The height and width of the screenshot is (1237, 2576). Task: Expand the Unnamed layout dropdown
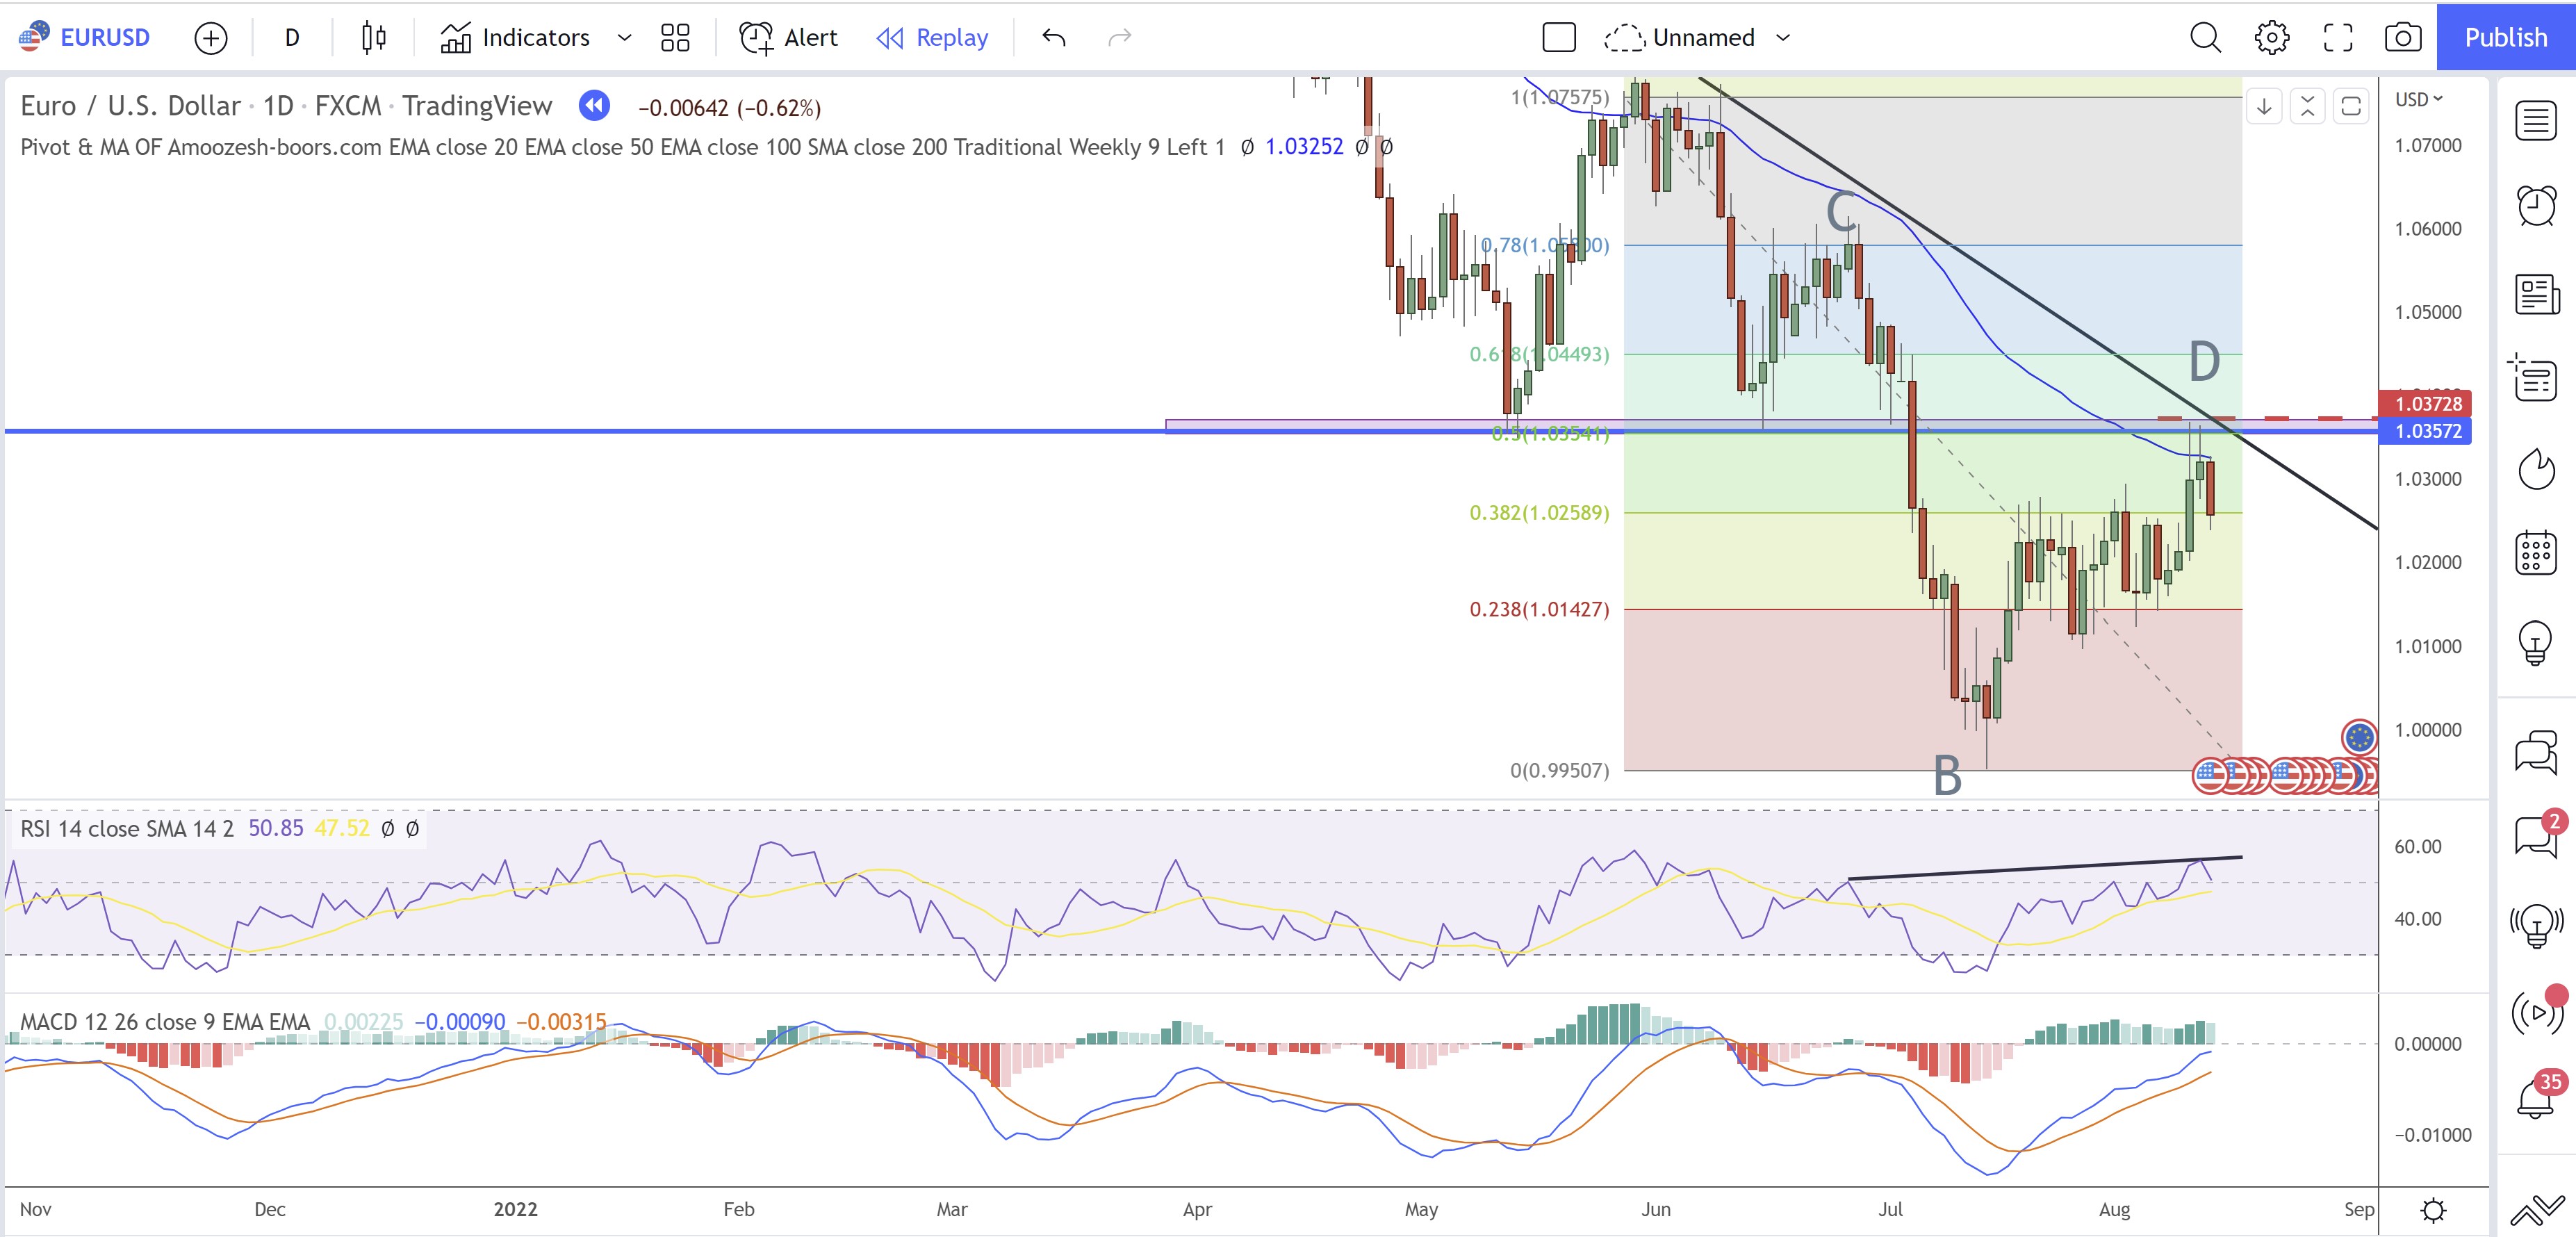pyautogui.click(x=1783, y=38)
